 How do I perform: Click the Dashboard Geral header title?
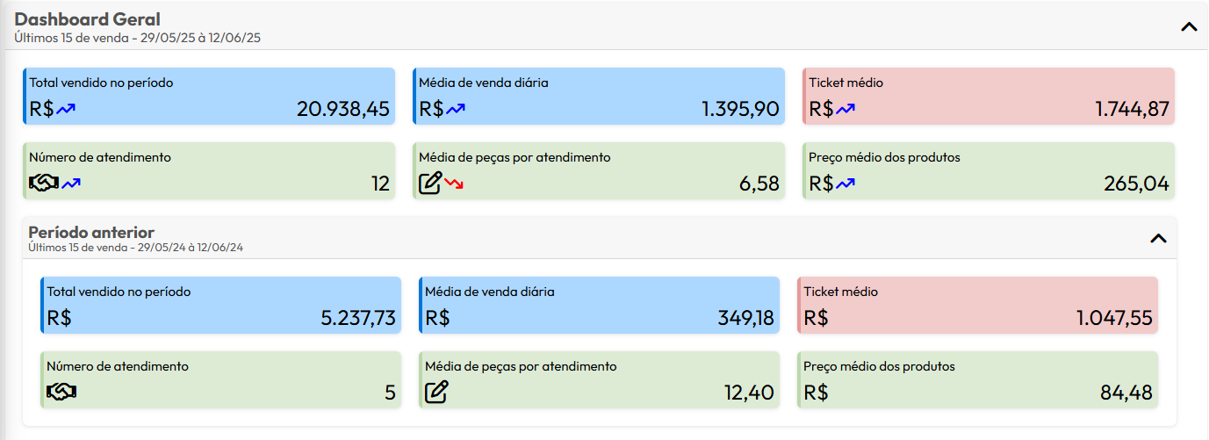tap(87, 19)
